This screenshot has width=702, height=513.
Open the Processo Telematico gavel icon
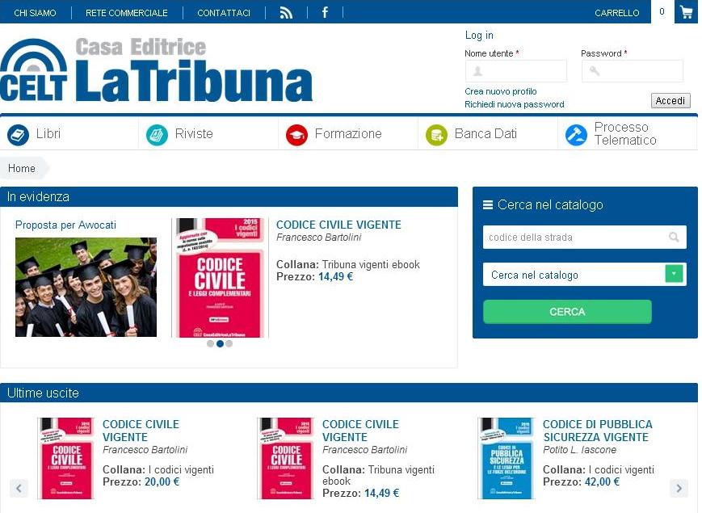(x=576, y=134)
